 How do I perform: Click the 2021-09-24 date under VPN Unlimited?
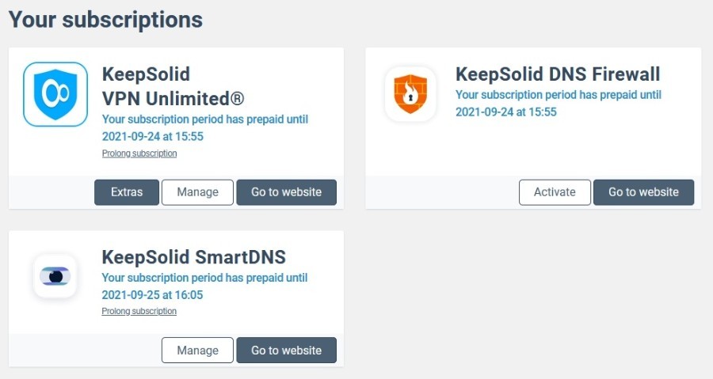tap(152, 136)
